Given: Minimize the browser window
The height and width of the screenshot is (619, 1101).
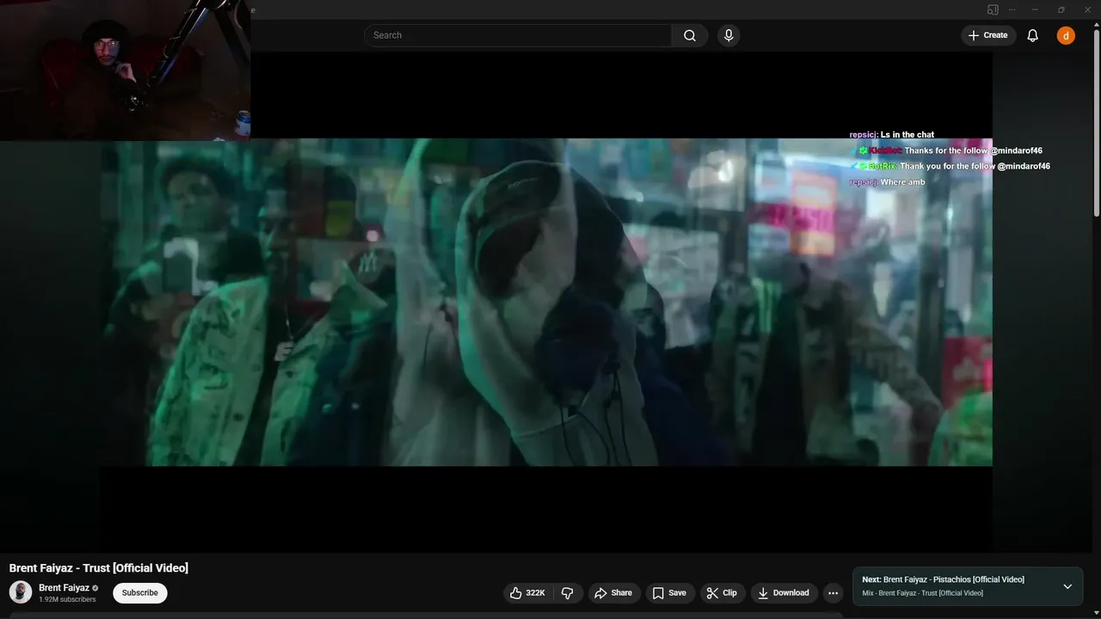Looking at the screenshot, I should [x=1035, y=9].
